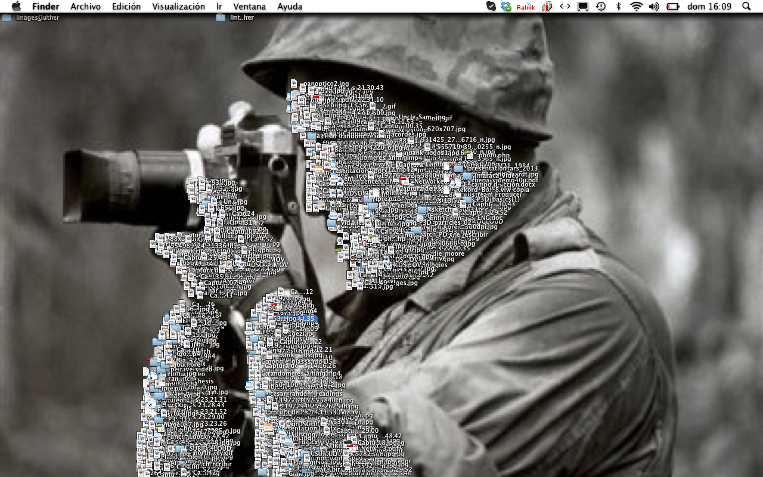Open Spotlight search magnifying glass
Image resolution: width=763 pixels, height=477 pixels.
click(x=747, y=7)
